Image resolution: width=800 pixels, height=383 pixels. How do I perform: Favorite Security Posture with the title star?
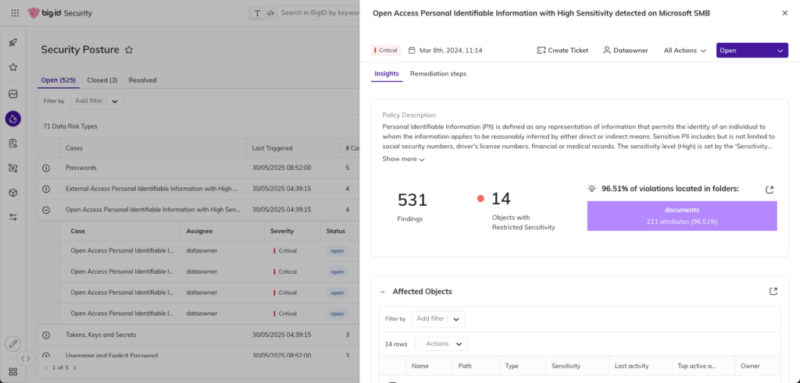click(x=129, y=50)
